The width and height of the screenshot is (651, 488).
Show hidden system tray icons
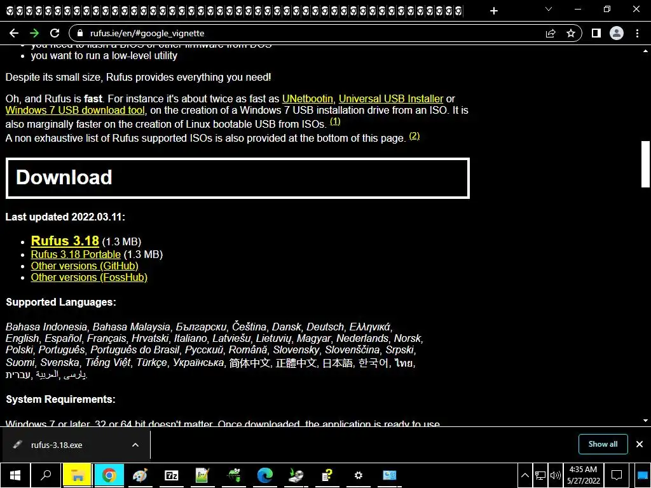[524, 475]
